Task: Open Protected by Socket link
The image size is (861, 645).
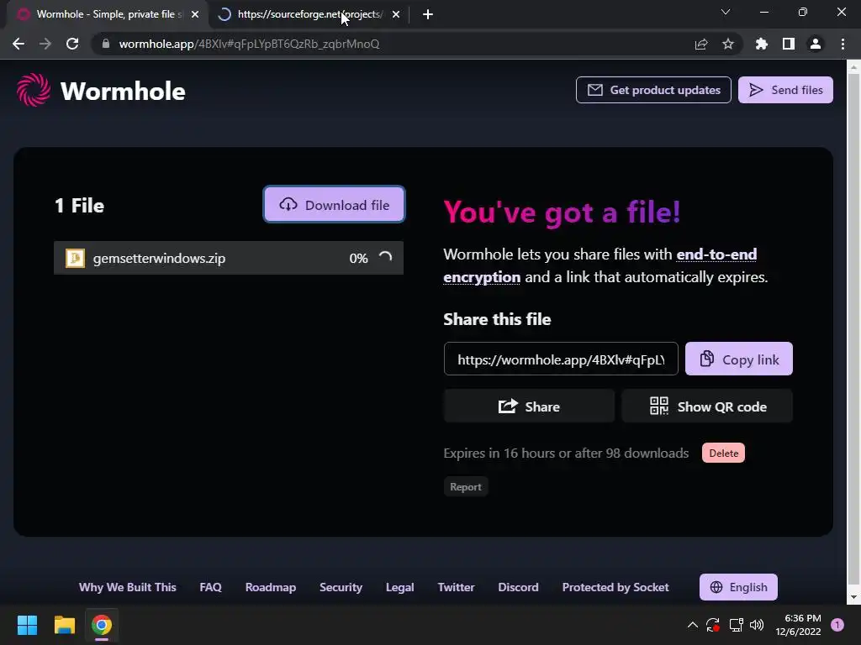Action: (x=615, y=587)
